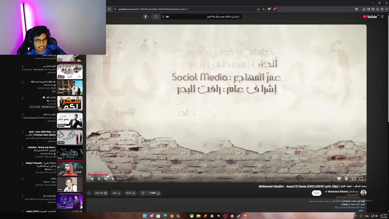Open File Explorer from taskbar
Viewport: 389px width, 219px height.
pyautogui.click(x=198, y=216)
